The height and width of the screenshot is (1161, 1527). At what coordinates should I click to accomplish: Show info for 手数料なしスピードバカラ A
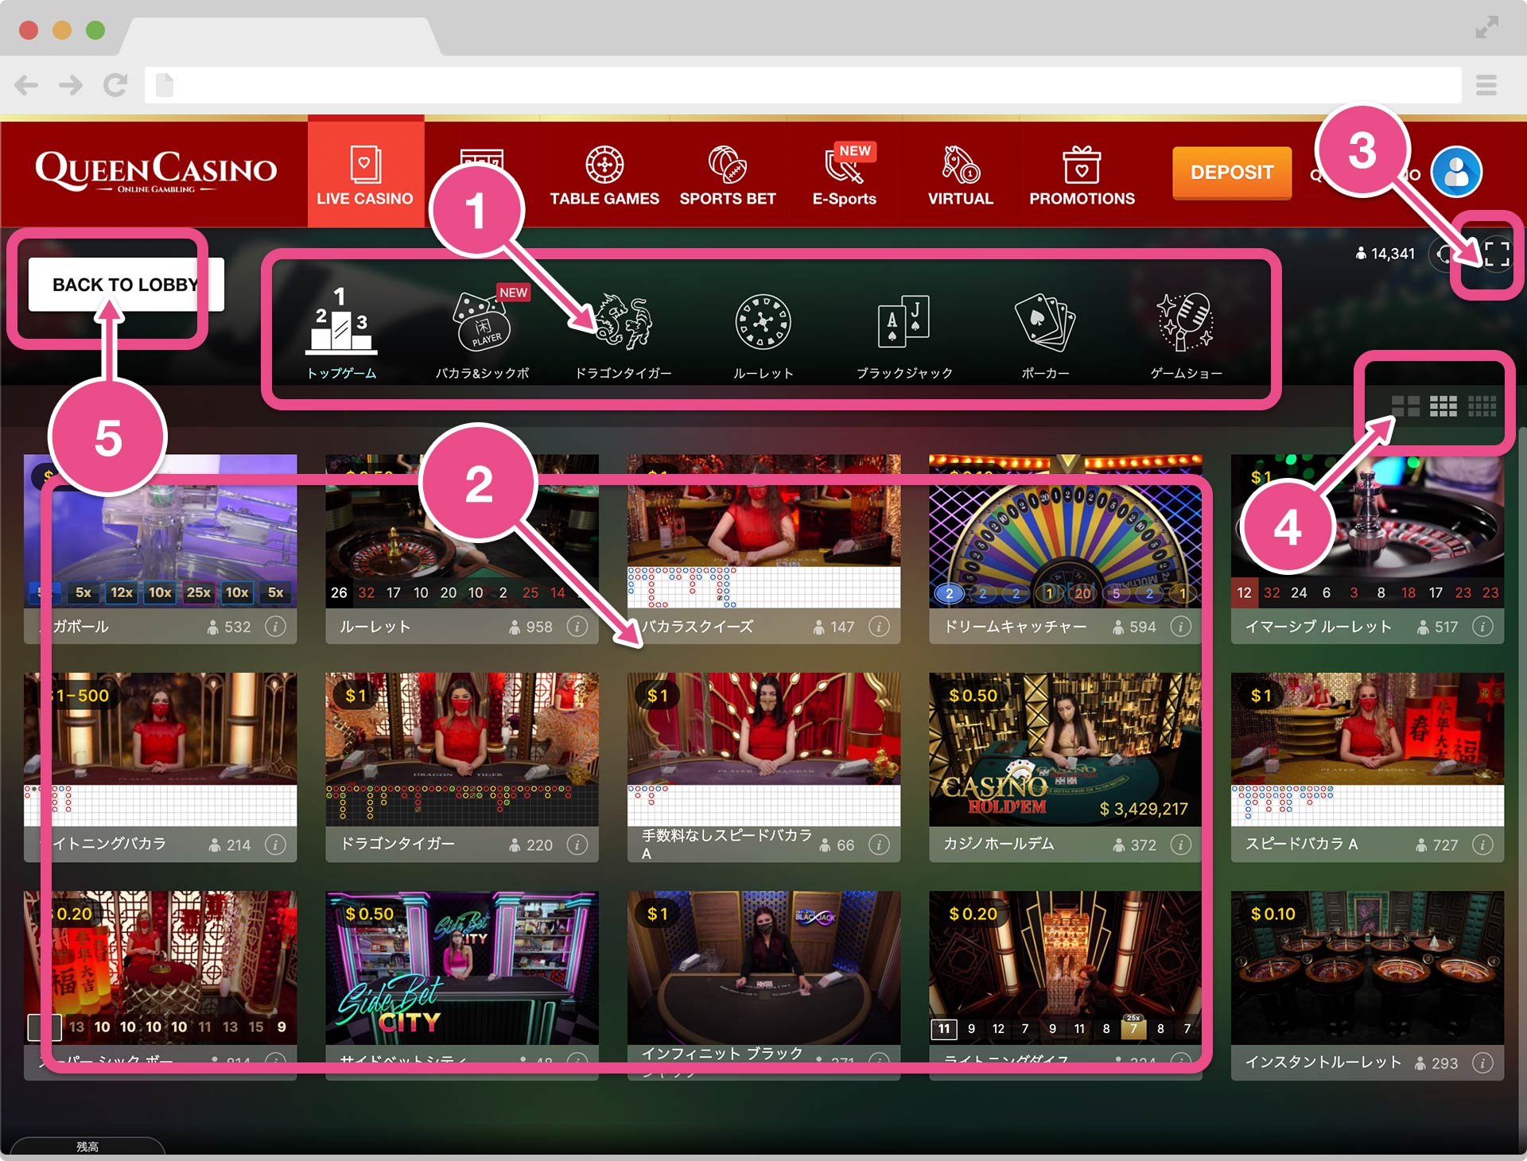point(879,845)
